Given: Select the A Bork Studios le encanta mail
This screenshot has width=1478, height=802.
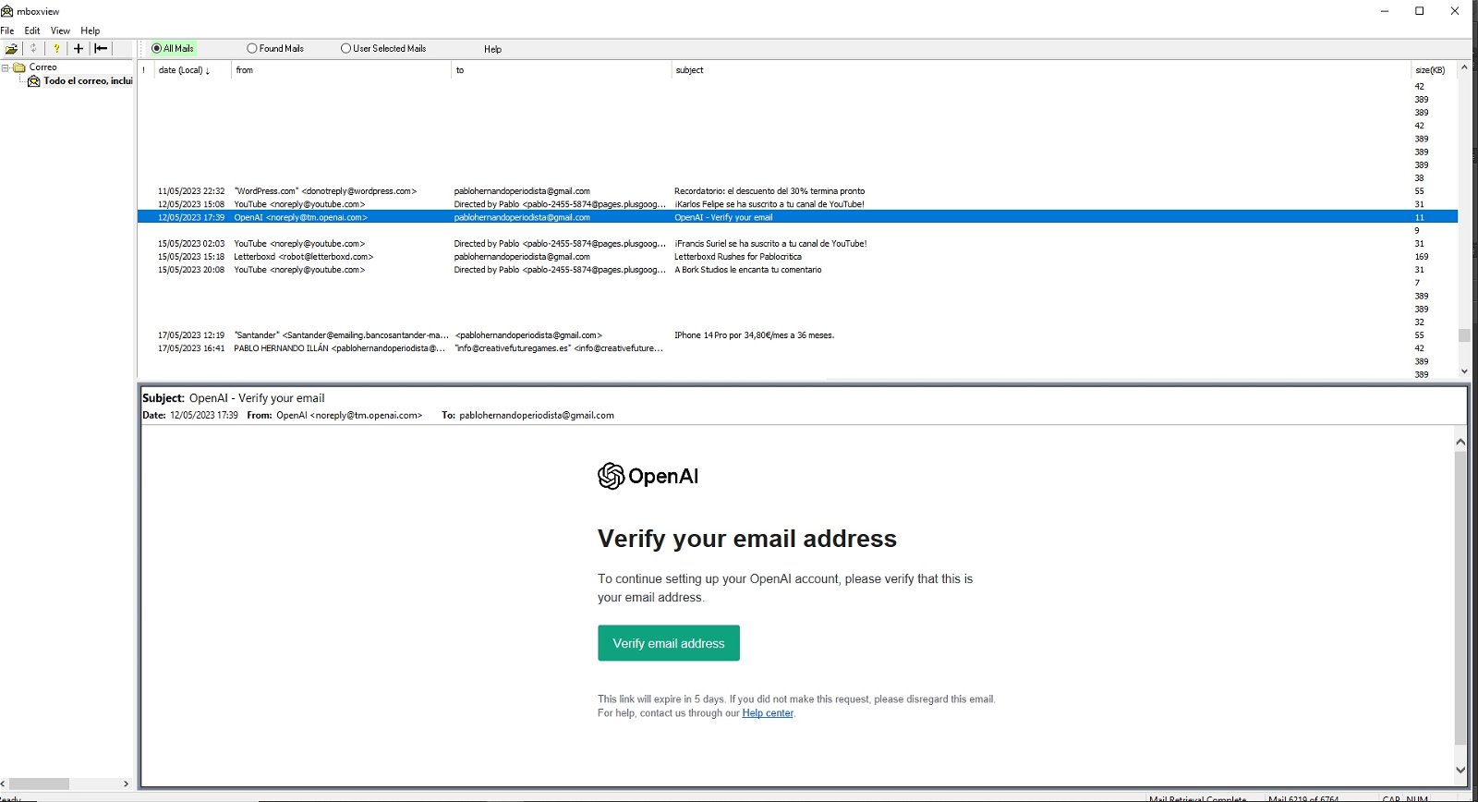Looking at the screenshot, I should 797,270.
